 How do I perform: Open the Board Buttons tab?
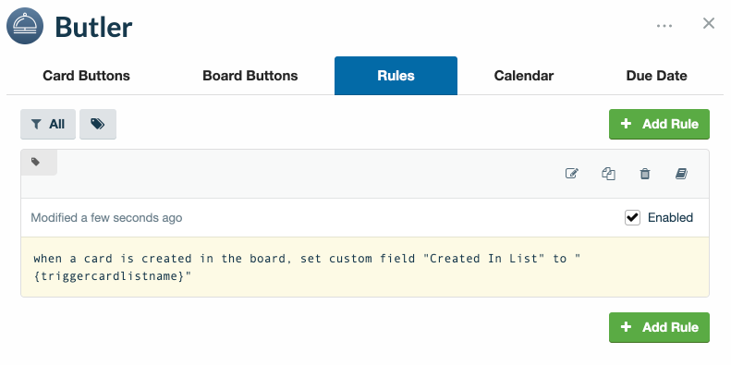[x=250, y=76]
